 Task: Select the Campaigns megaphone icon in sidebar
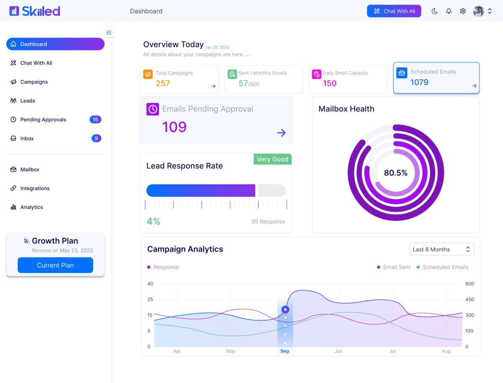tap(13, 82)
